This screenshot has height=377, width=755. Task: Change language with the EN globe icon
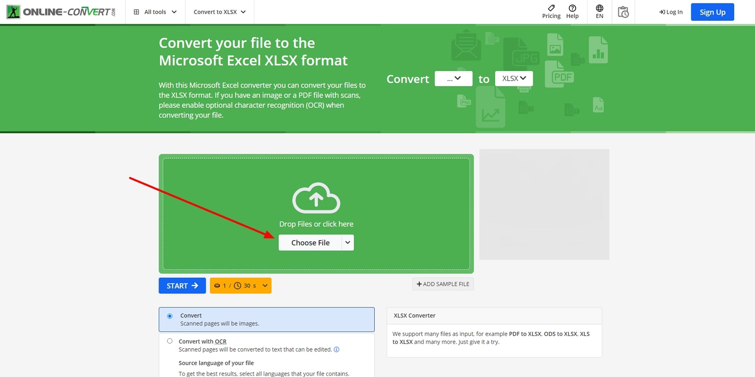coord(599,12)
